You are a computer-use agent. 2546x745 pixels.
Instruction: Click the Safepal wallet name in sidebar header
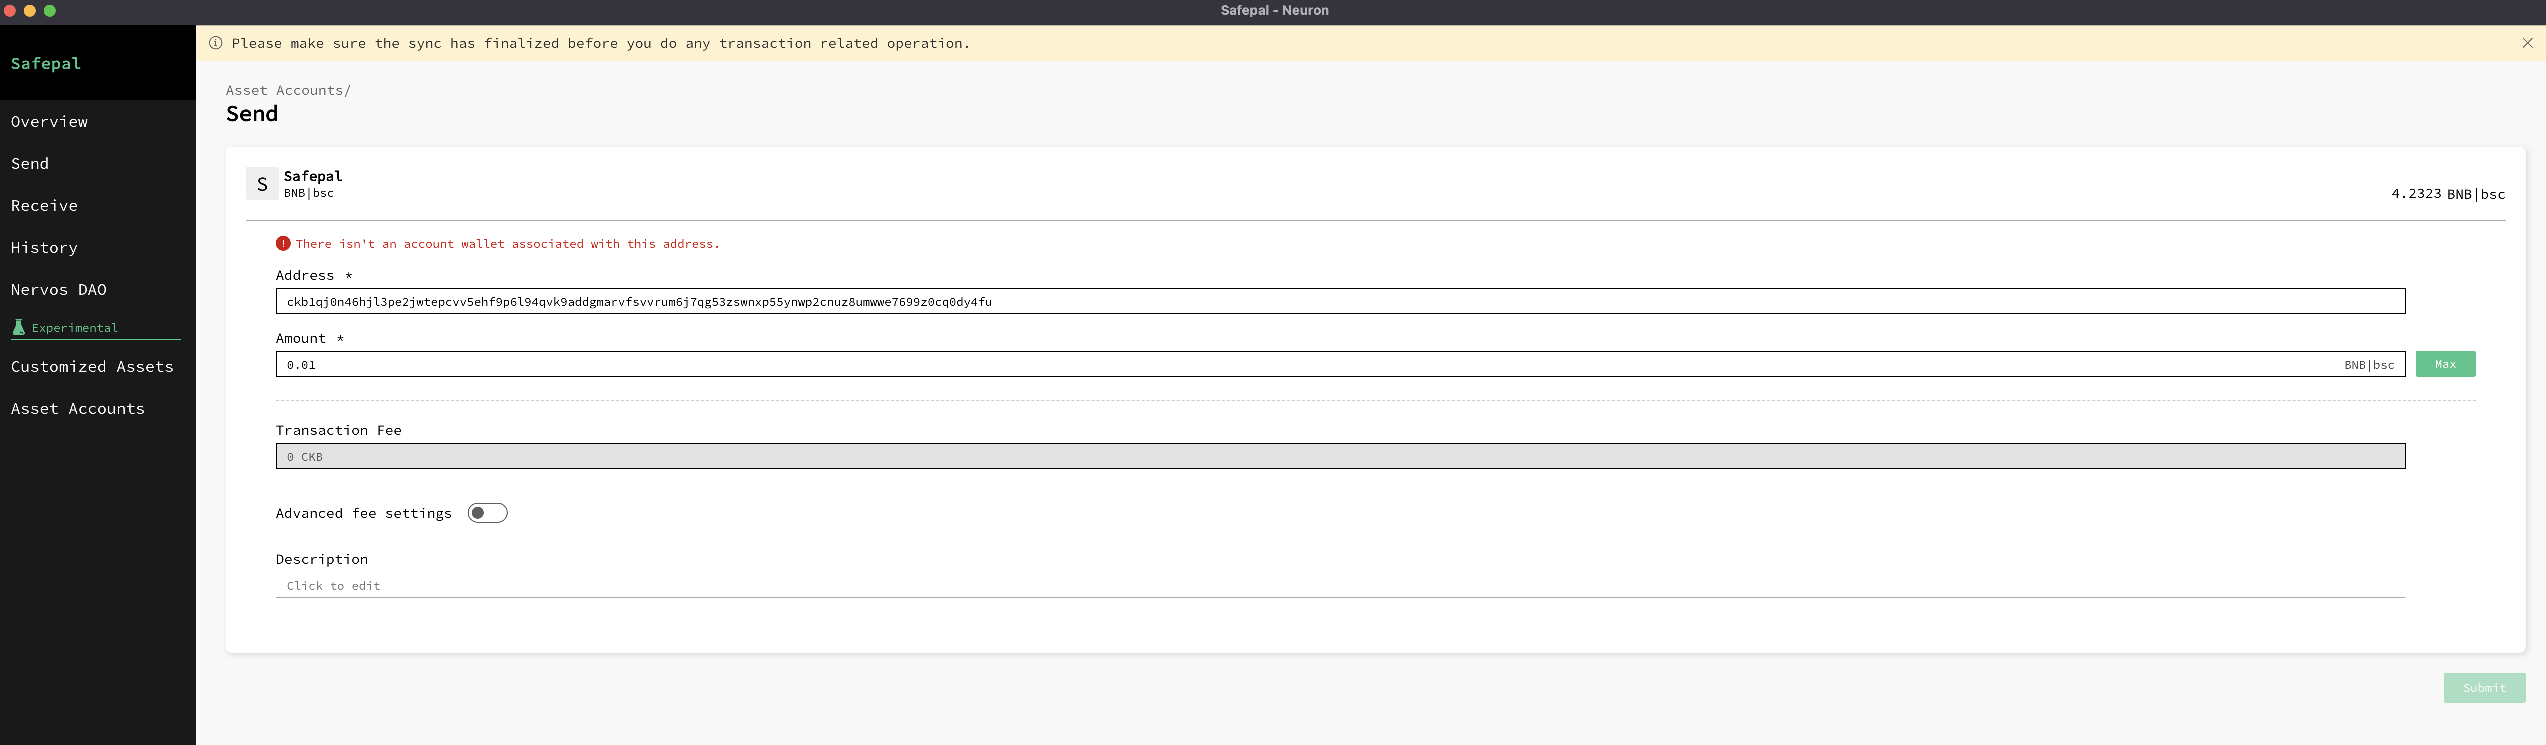pos(46,64)
